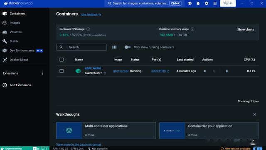Click the Builds wrench icon
This screenshot has width=266, height=150.
pyautogui.click(x=5, y=41)
